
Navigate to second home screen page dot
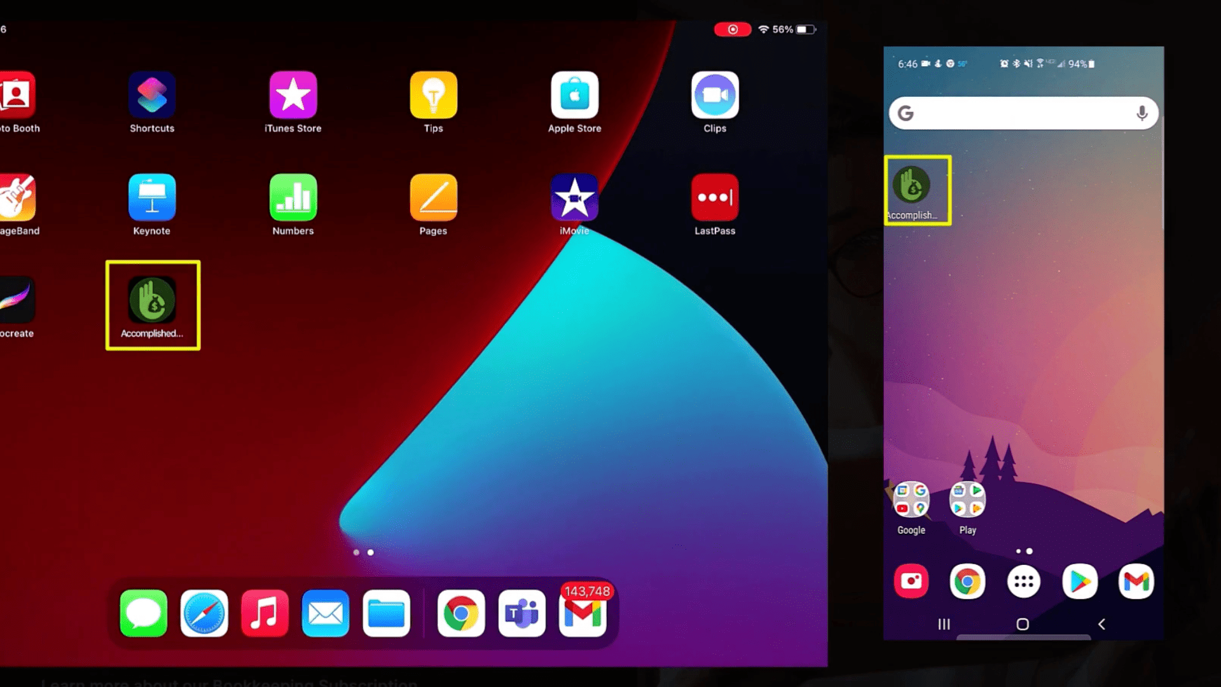[x=370, y=551]
